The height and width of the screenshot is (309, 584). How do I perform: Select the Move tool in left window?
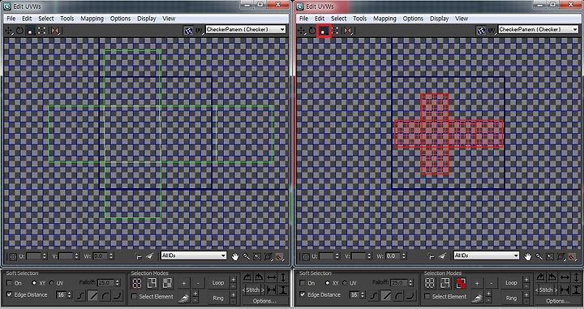[9, 31]
